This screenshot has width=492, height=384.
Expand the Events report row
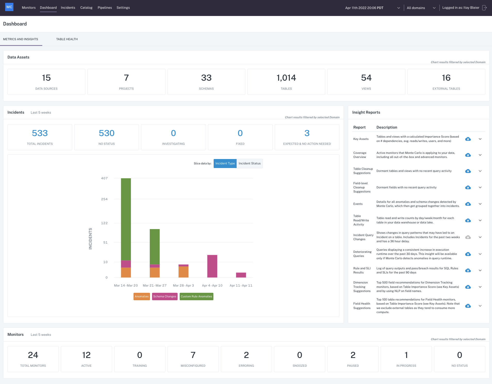click(480, 204)
